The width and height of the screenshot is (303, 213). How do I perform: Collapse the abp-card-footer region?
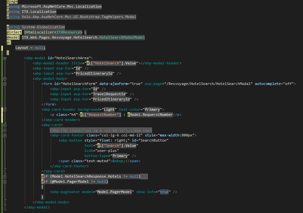[x=5, y=135]
